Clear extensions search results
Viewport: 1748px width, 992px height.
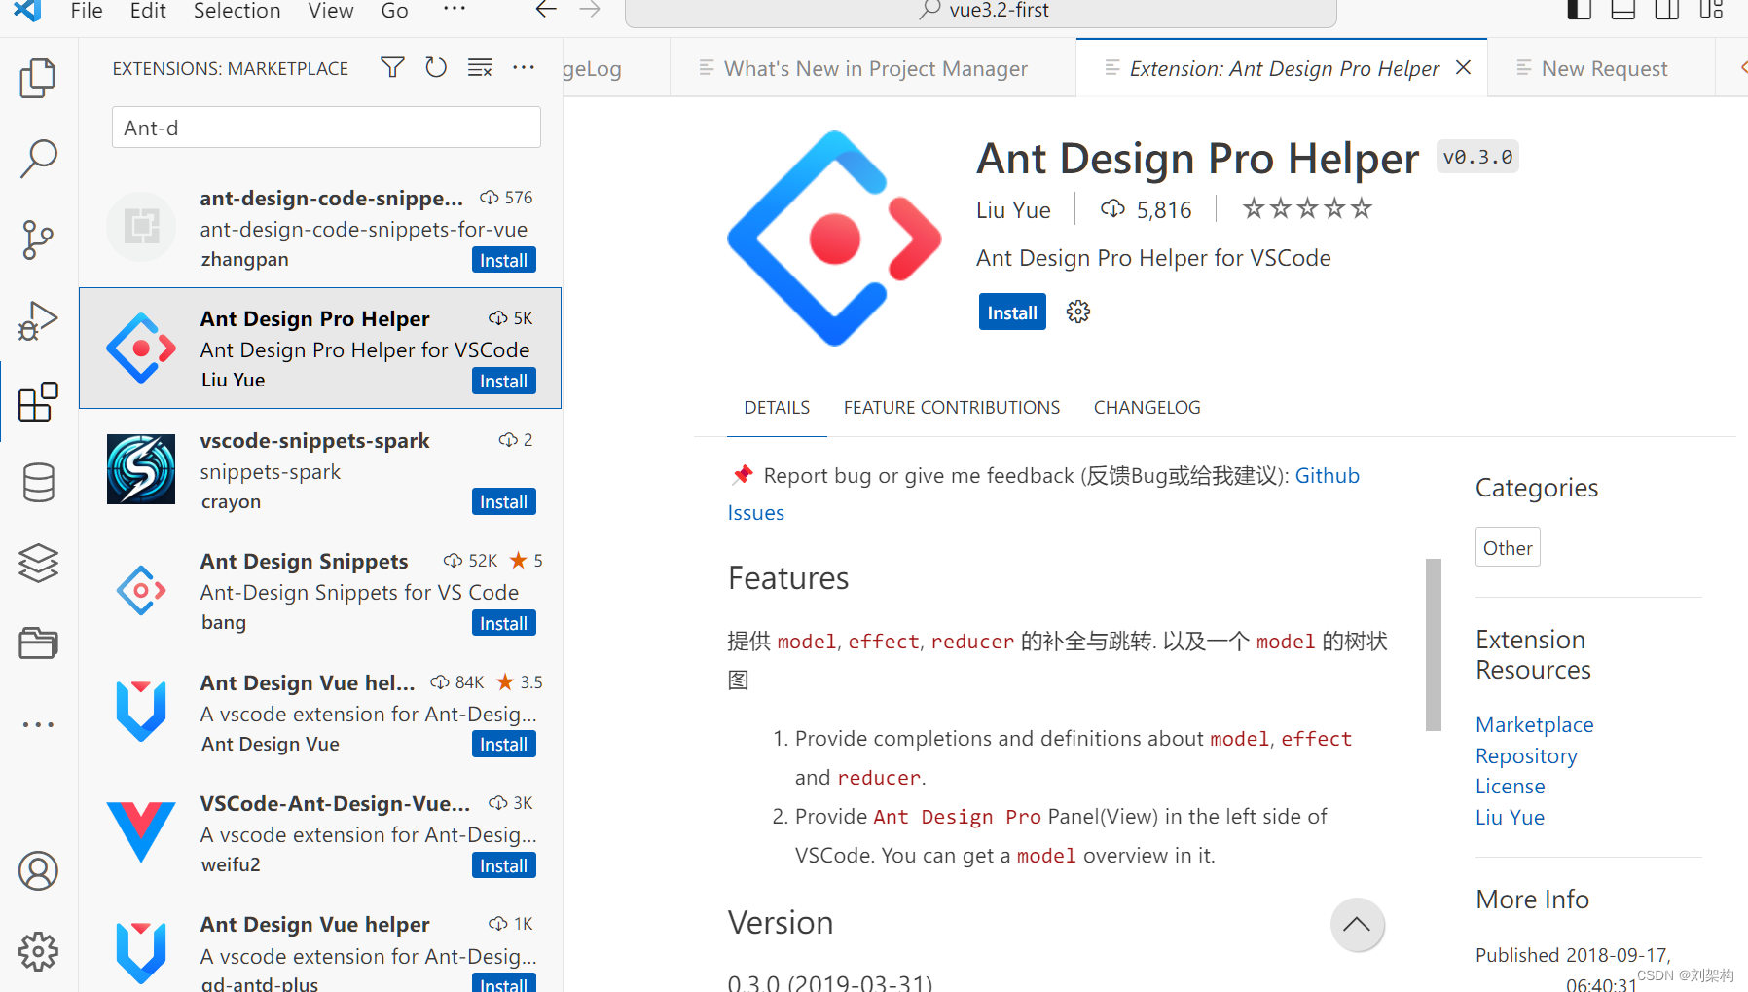pos(480,68)
